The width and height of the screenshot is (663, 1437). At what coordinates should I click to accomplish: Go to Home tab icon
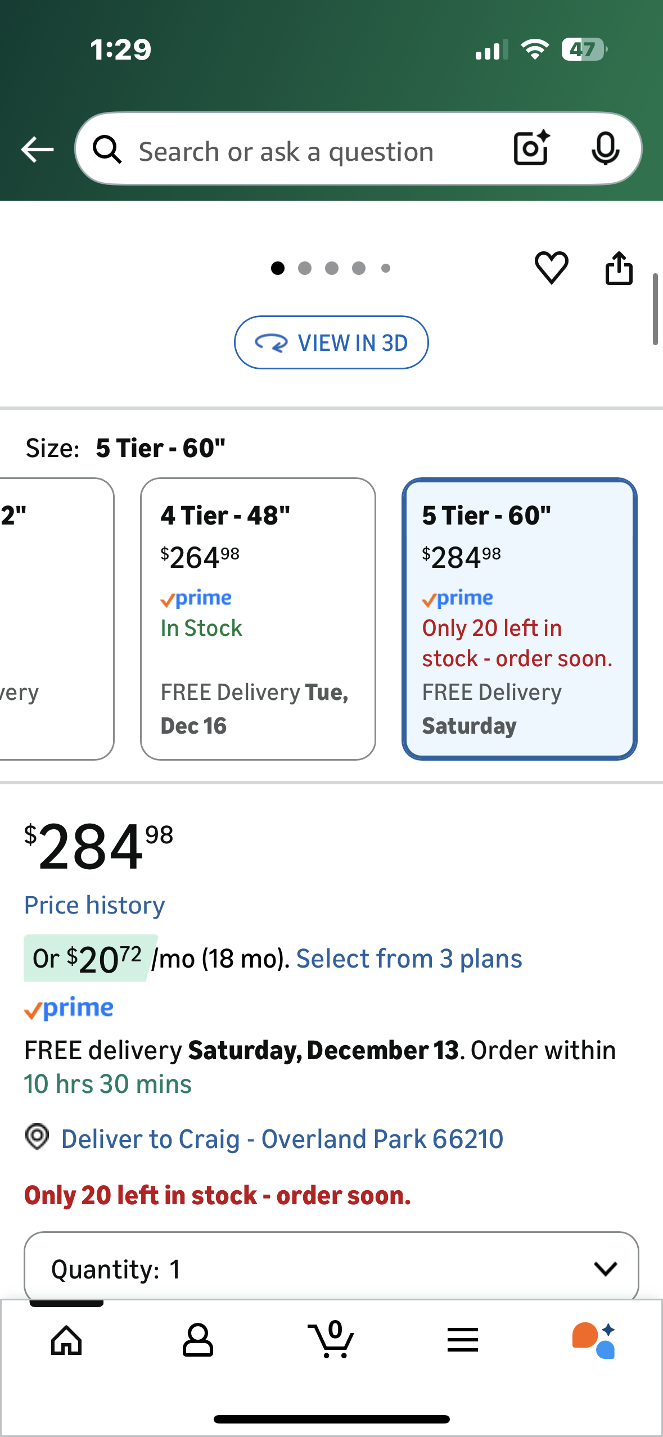click(66, 1340)
